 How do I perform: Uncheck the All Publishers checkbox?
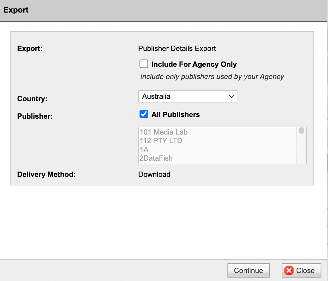click(144, 114)
